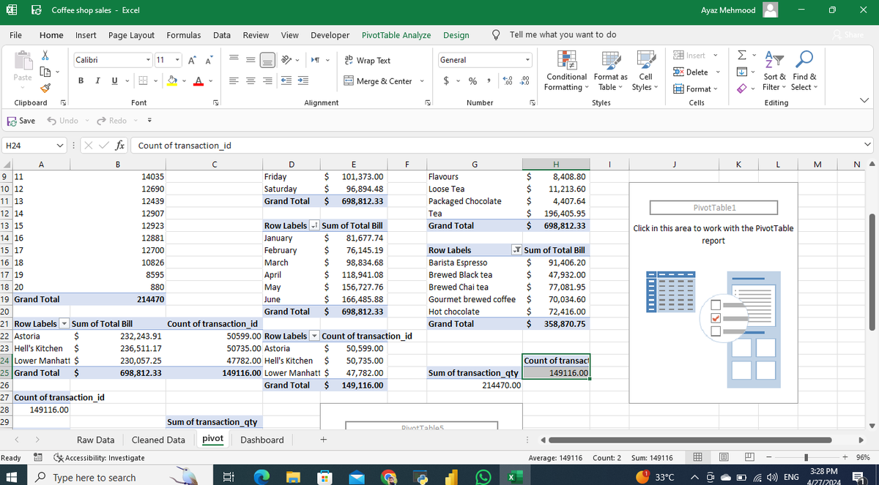879x485 pixels.
Task: Select the Cleaned Data sheet tab
Action: click(158, 440)
